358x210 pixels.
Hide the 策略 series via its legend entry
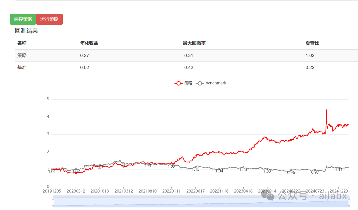coord(187,83)
